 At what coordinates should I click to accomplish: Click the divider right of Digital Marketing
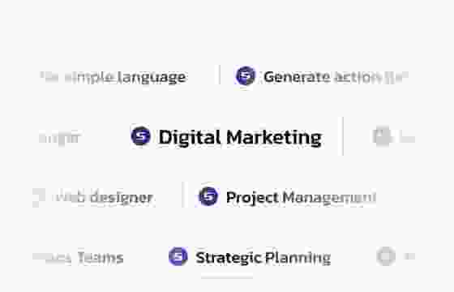tap(343, 136)
